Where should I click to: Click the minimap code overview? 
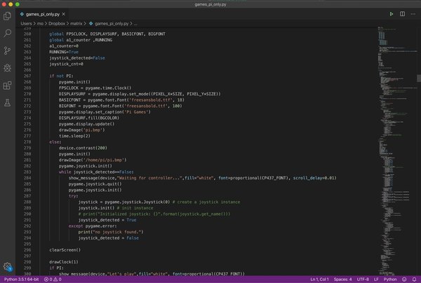point(396,150)
